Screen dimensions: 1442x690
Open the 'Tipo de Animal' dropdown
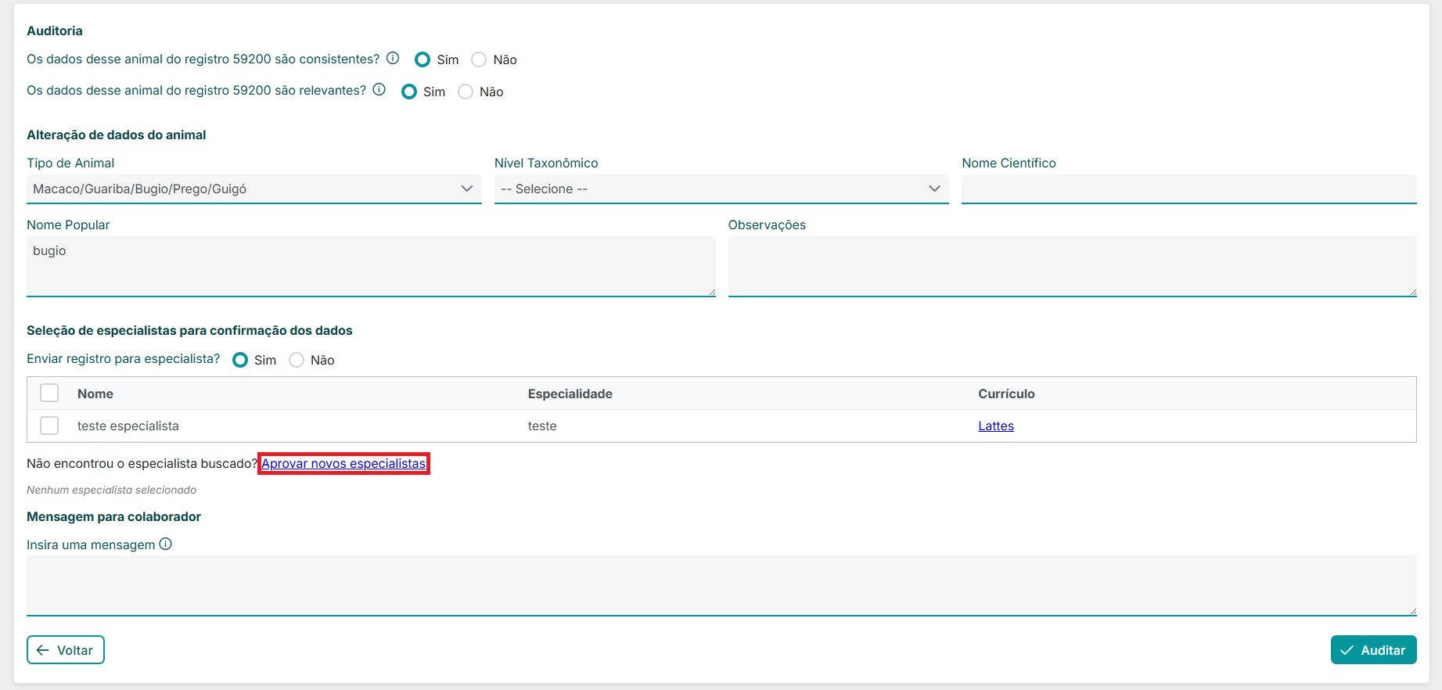[x=254, y=189]
